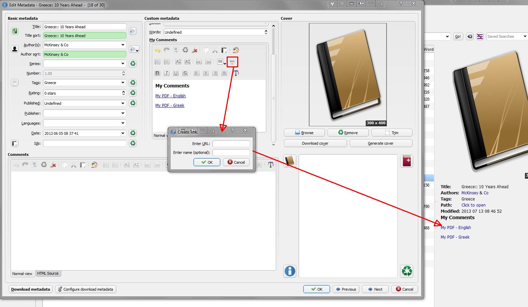Clear the Tags field
Image resolution: width=528 pixels, height=307 pixels.
click(133, 83)
